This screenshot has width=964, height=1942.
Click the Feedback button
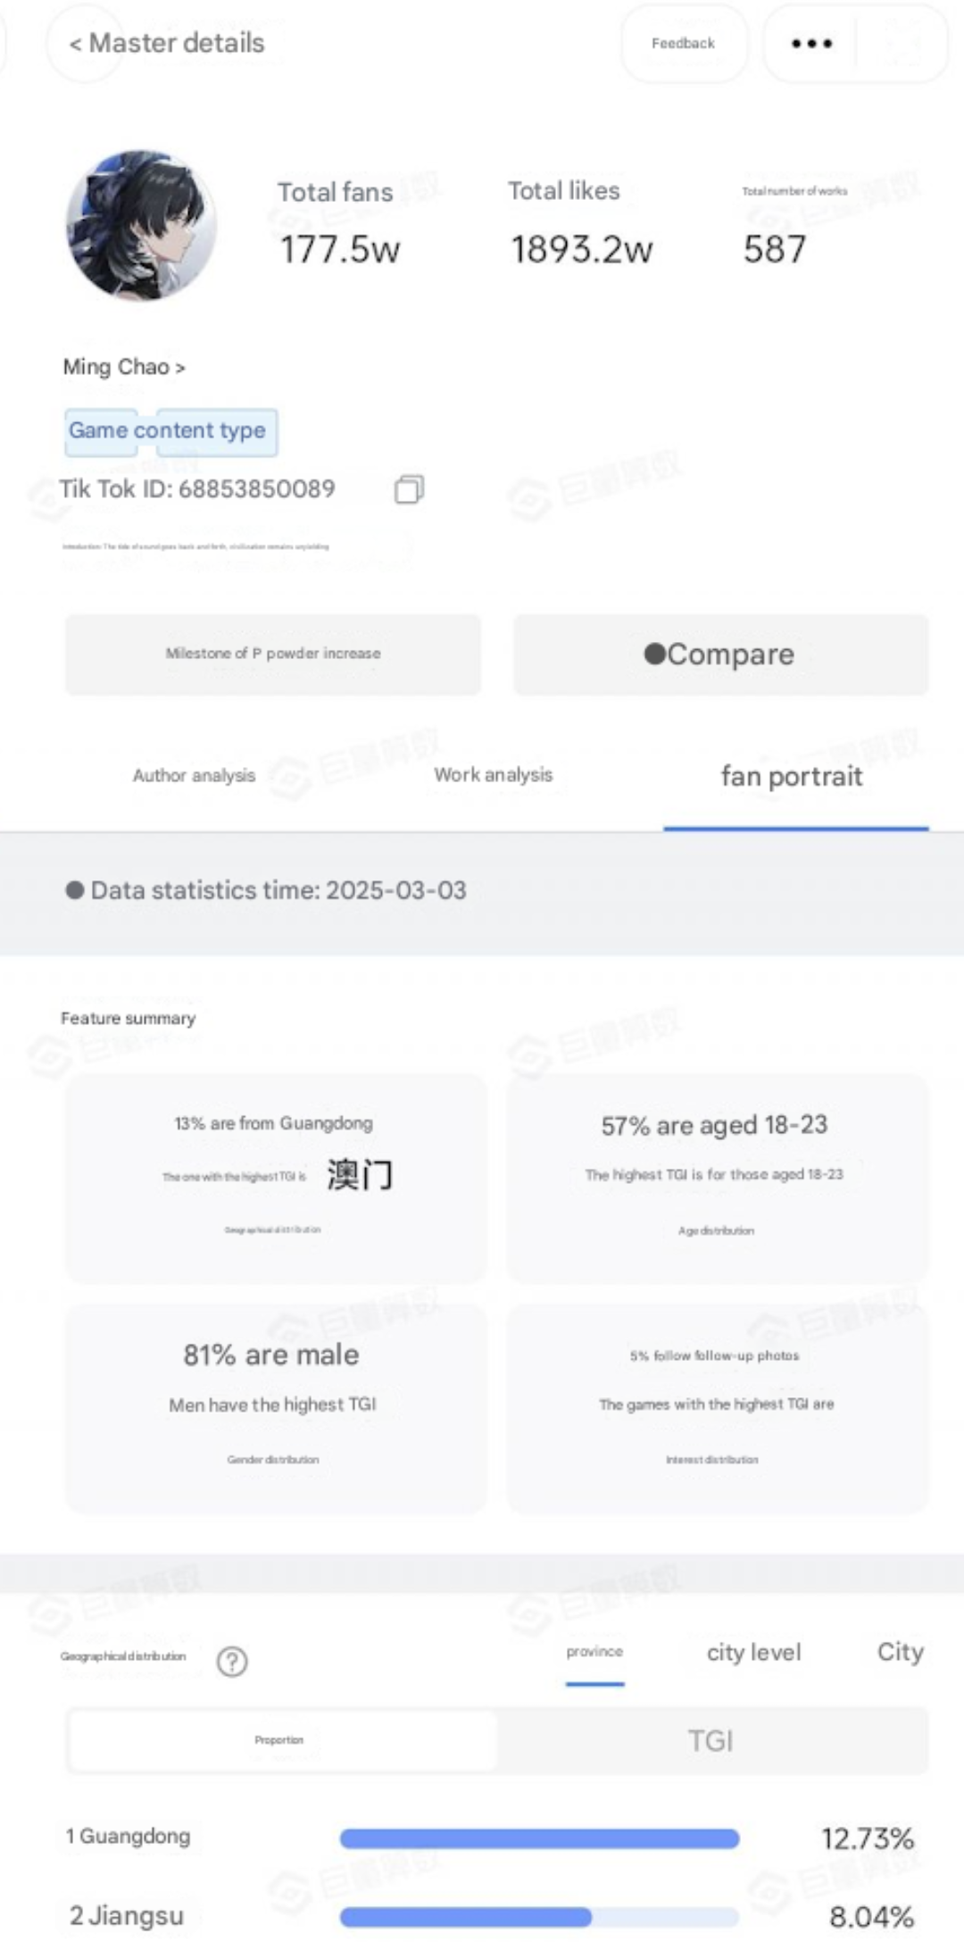coord(684,43)
